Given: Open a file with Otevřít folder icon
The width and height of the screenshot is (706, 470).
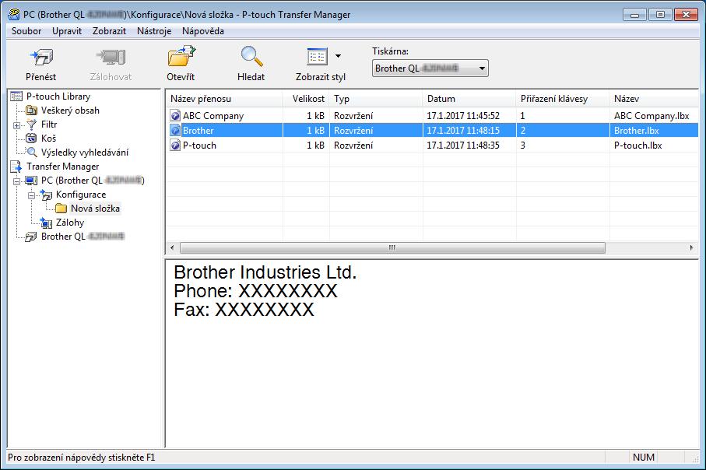Looking at the screenshot, I should tap(181, 57).
